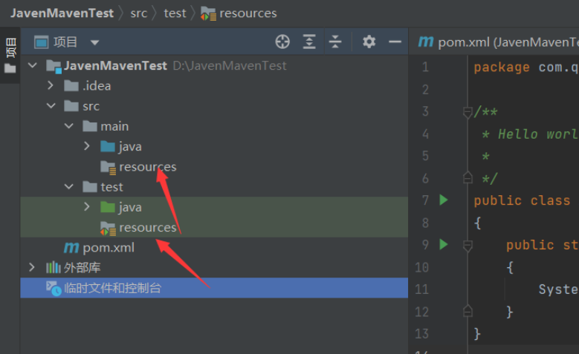Screen dimensions: 579x354
Task: Hide the project tool window
Action: click(395, 42)
